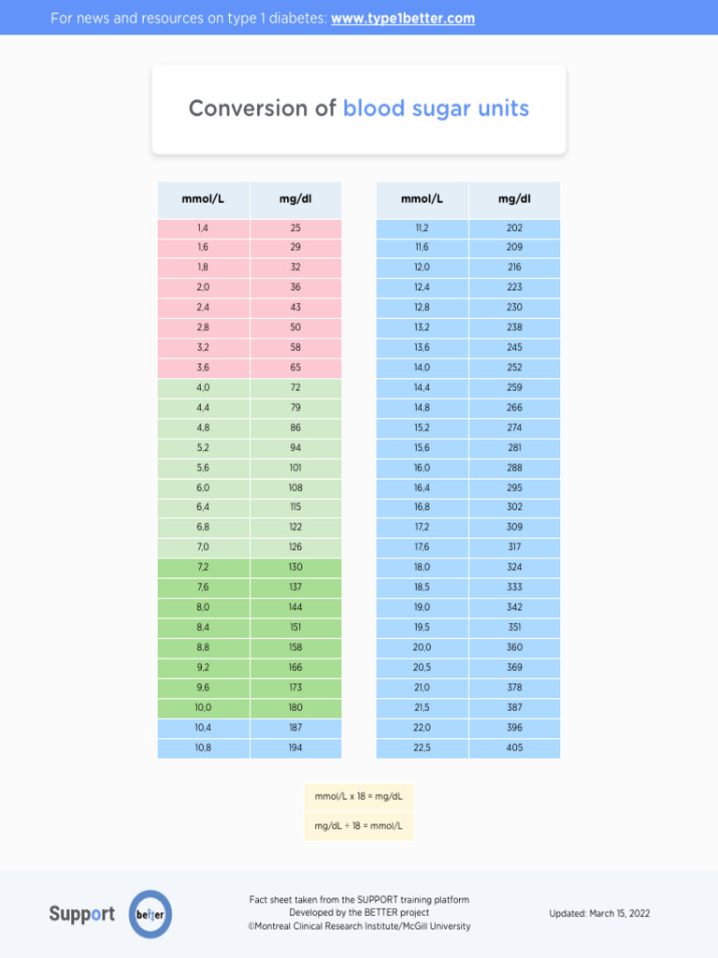Click the blue 11,2 mmol/L cell
The height and width of the screenshot is (958, 718).
[x=422, y=228]
